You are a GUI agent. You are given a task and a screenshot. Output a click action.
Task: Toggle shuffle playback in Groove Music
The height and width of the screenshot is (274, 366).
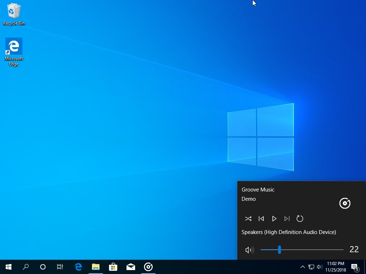(248, 219)
